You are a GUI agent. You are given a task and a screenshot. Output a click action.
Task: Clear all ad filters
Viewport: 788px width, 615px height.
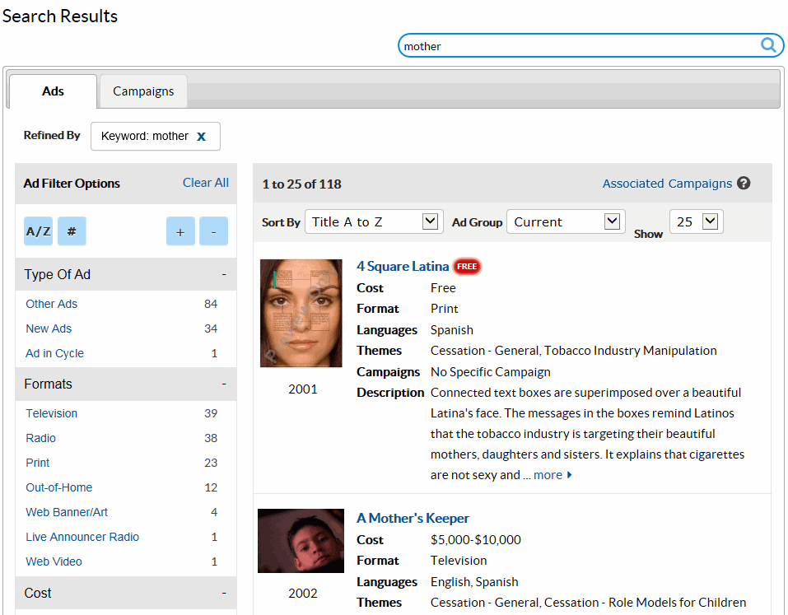[205, 183]
